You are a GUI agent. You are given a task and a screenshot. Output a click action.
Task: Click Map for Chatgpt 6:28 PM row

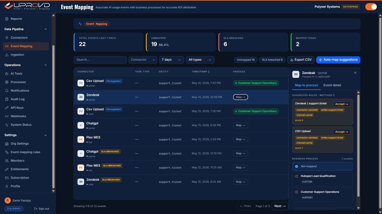[x=240, y=125]
